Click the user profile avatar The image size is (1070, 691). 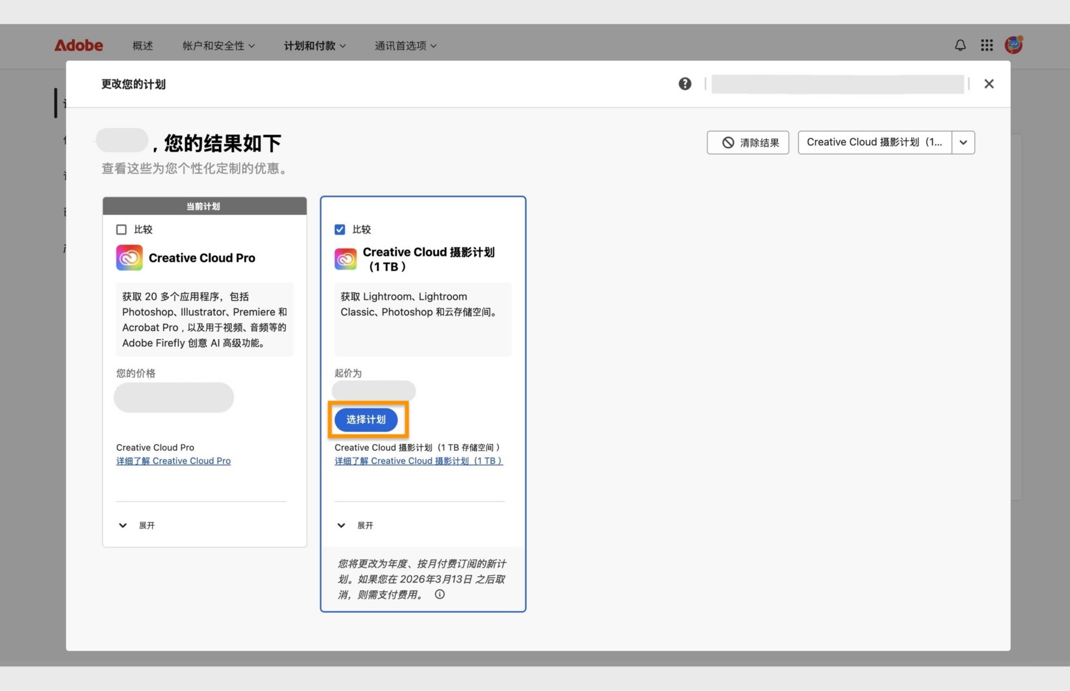coord(1013,45)
